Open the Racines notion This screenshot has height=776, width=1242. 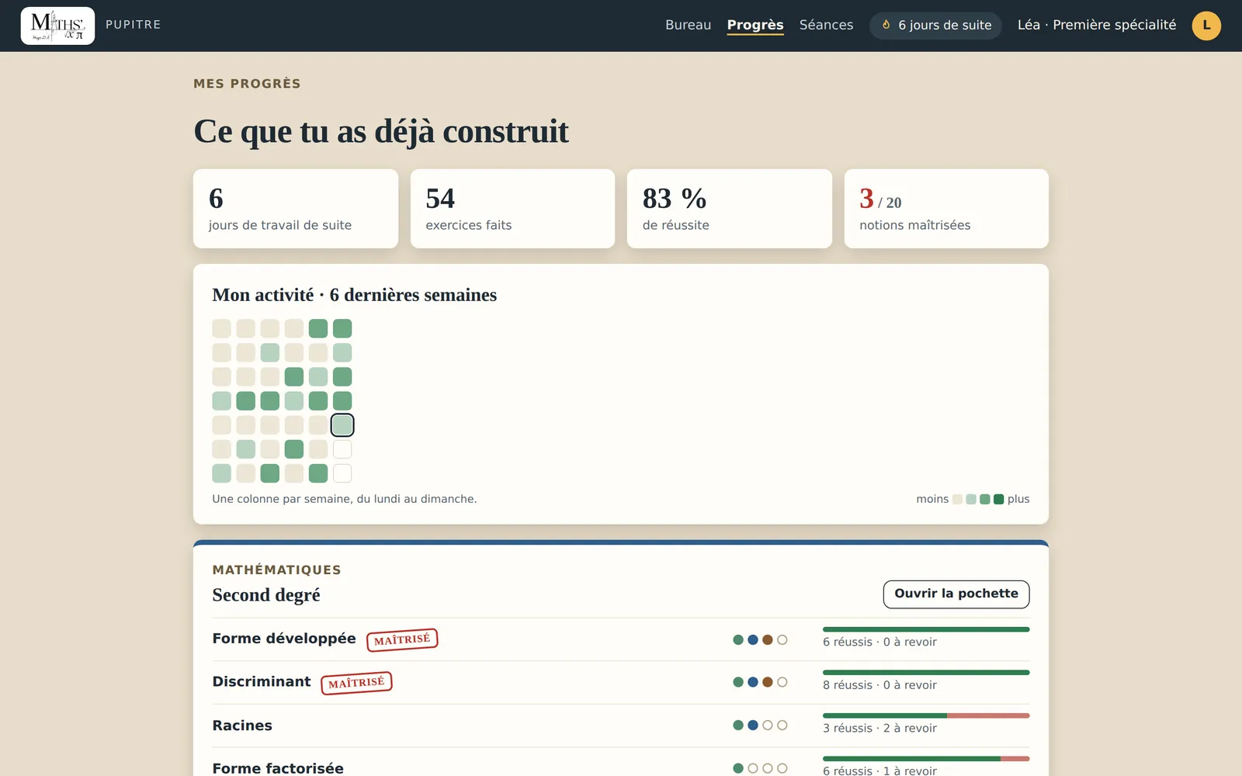[x=621, y=726]
